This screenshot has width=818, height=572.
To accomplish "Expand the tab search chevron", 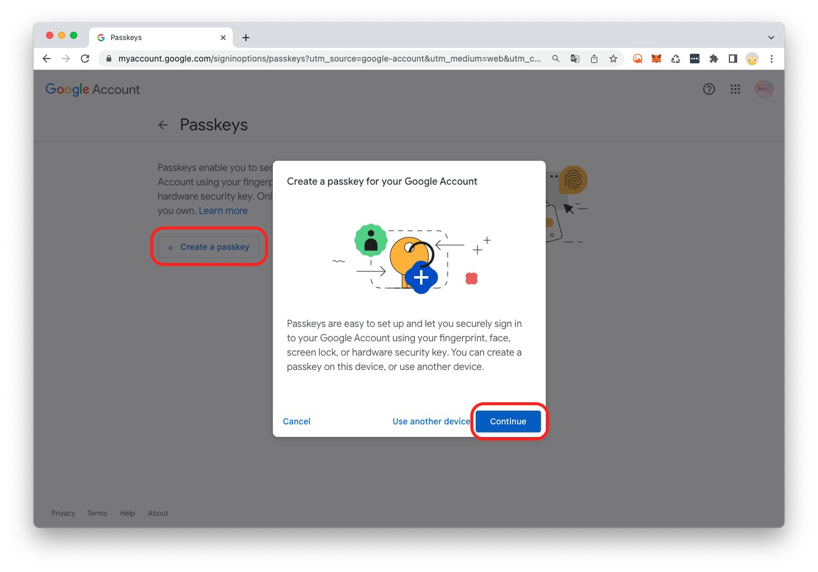I will (x=771, y=38).
